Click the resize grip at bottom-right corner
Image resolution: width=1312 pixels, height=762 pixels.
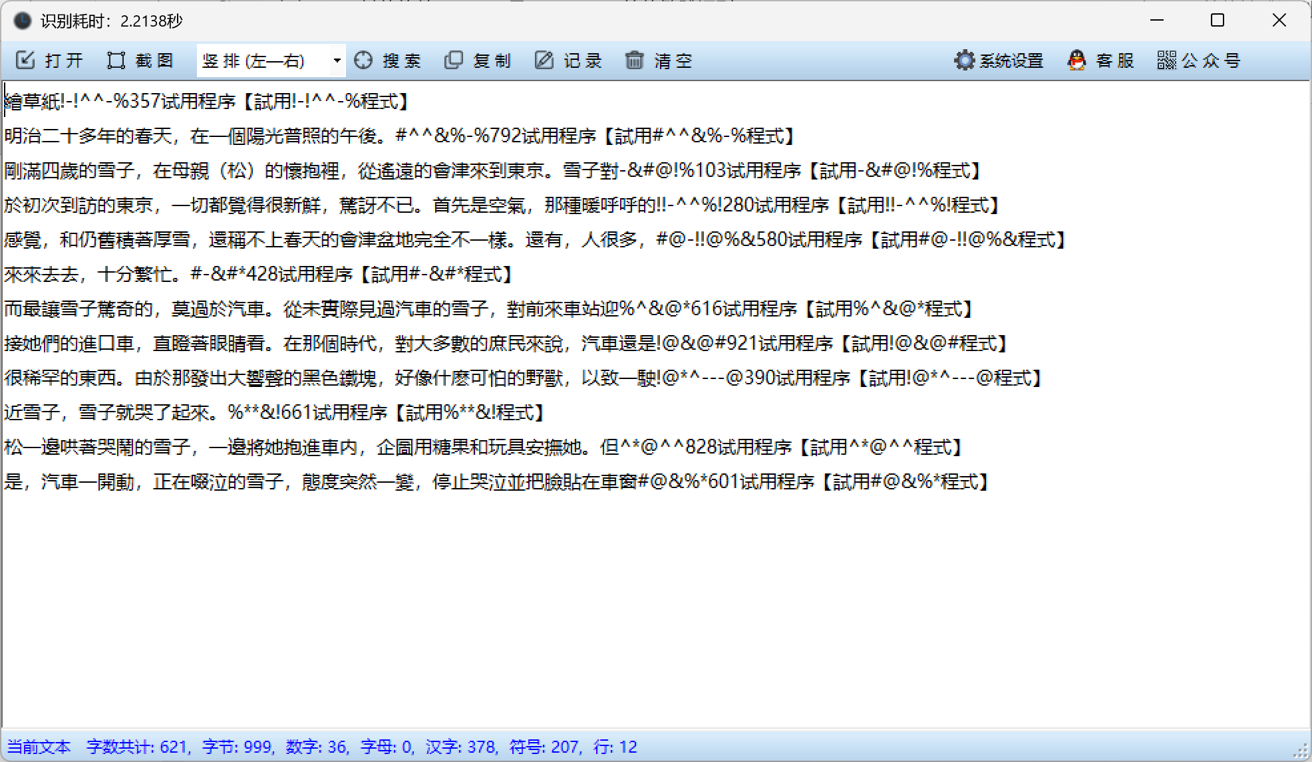pyautogui.click(x=1301, y=752)
